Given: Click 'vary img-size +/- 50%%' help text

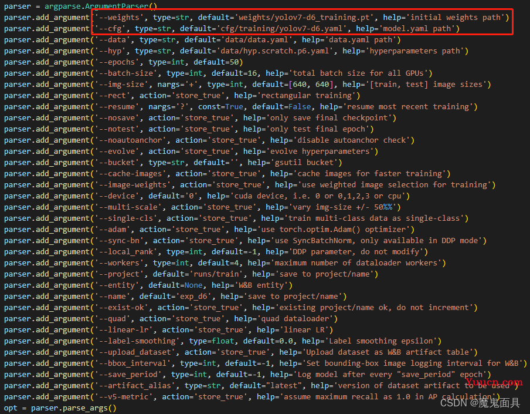Looking at the screenshot, I should pyautogui.click(x=342, y=207).
